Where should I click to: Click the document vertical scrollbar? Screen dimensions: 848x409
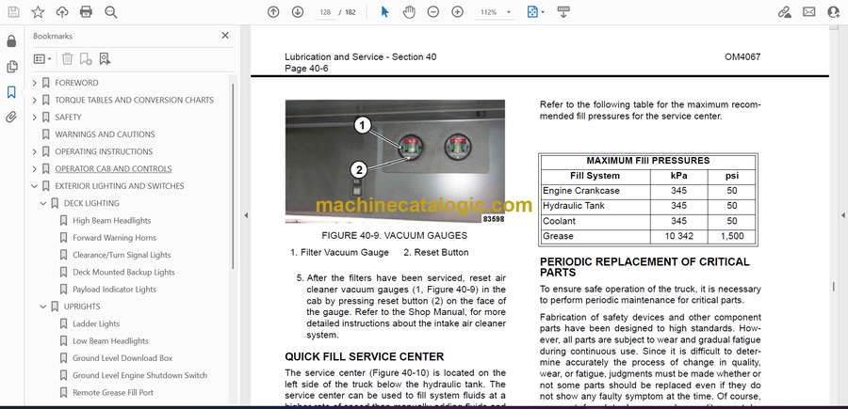[x=834, y=286]
